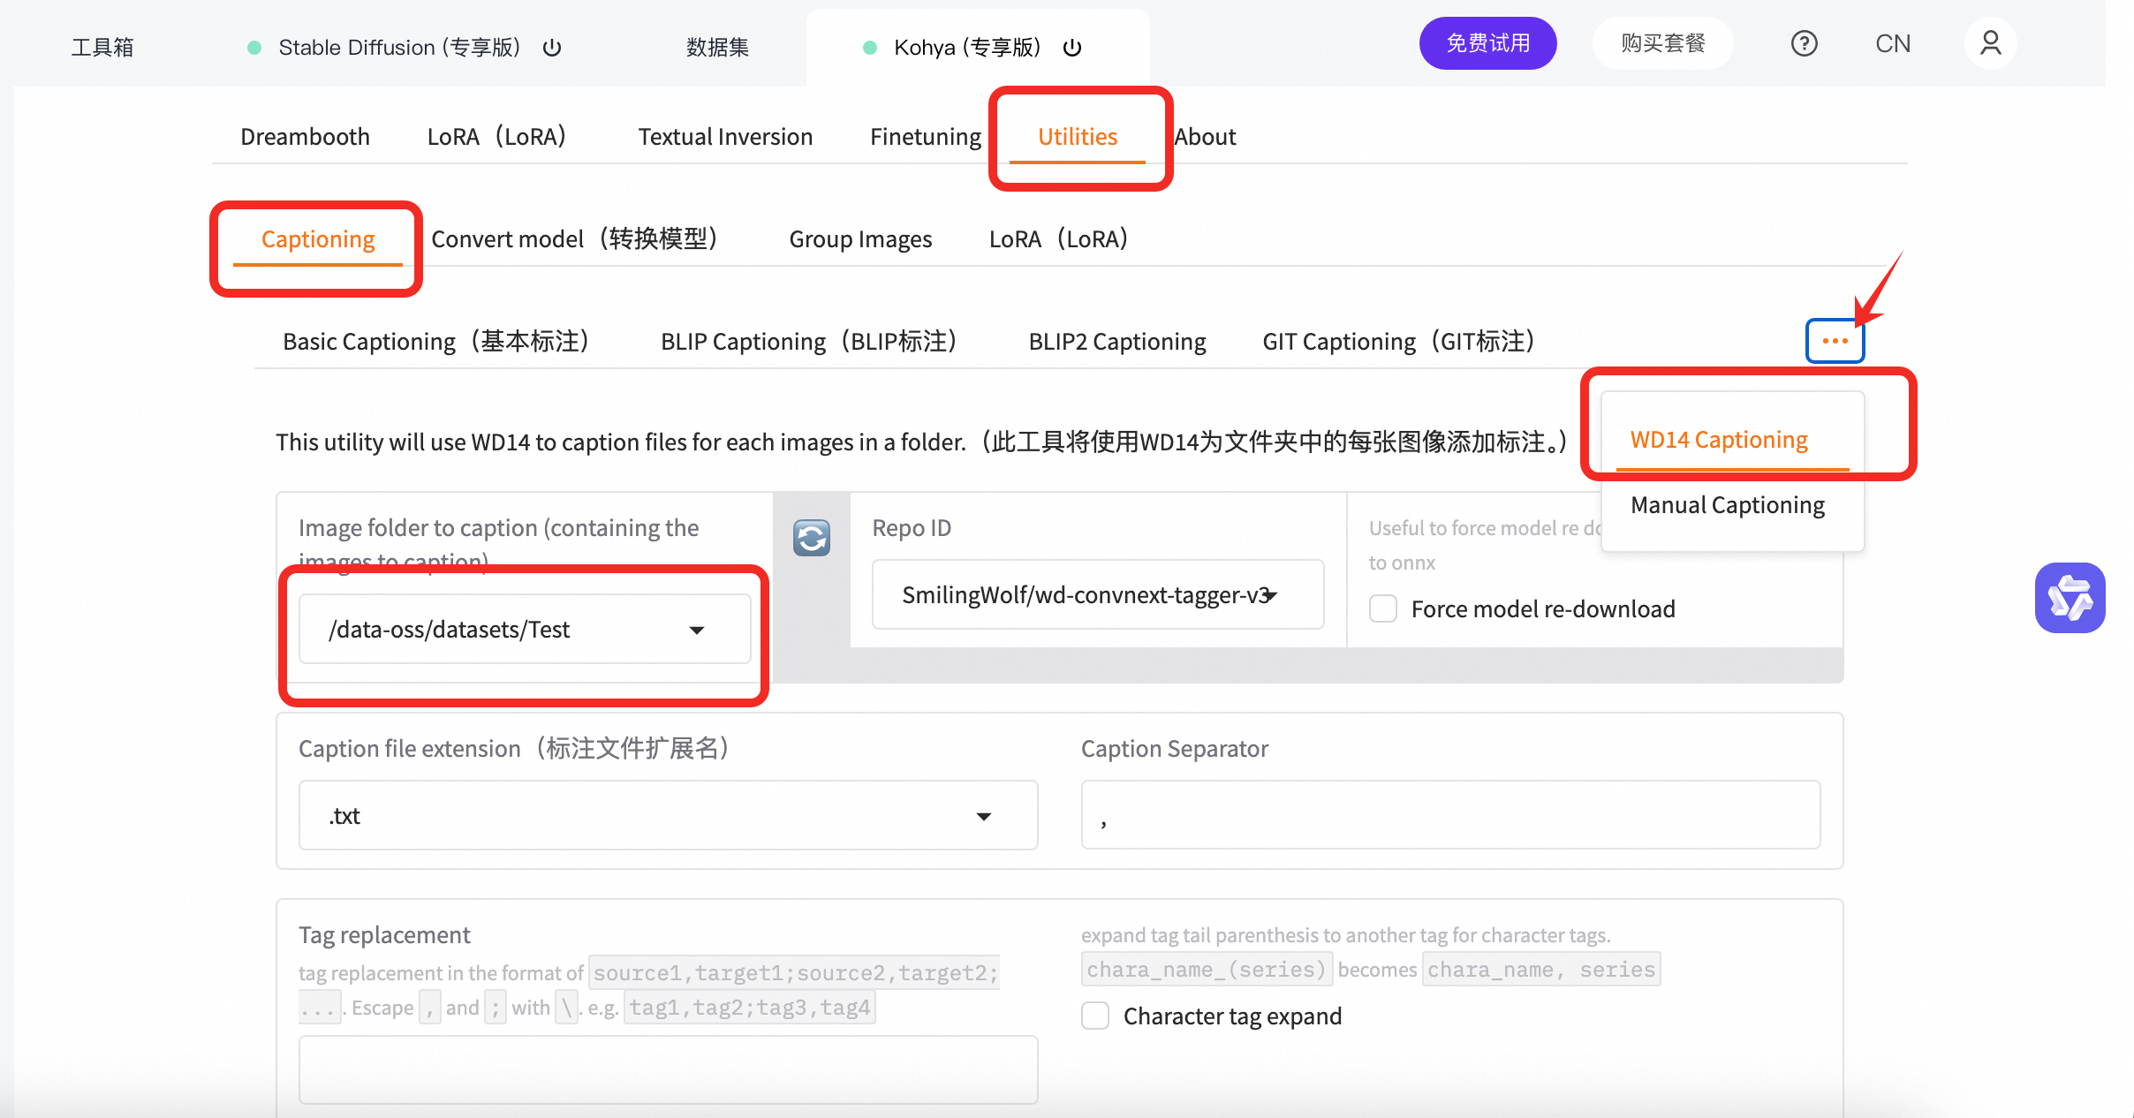Open the floating assistant icon
Screen dimensions: 2134x1118
point(2070,598)
